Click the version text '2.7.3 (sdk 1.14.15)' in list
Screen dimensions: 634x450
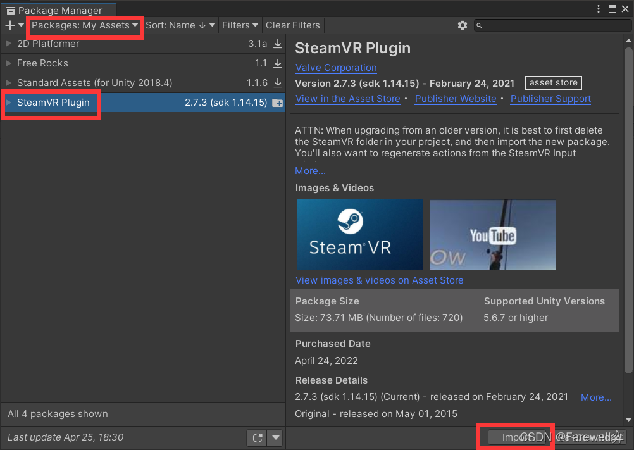pyautogui.click(x=226, y=103)
